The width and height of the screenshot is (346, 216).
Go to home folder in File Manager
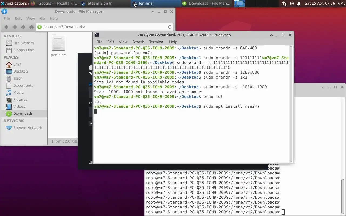point(32,27)
